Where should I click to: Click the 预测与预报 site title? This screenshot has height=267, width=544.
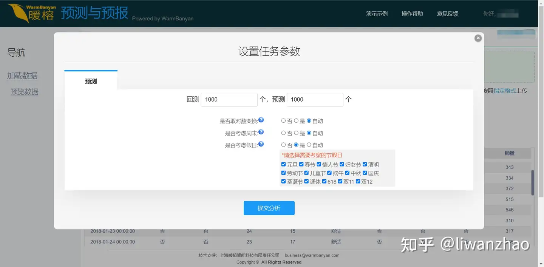(x=94, y=13)
